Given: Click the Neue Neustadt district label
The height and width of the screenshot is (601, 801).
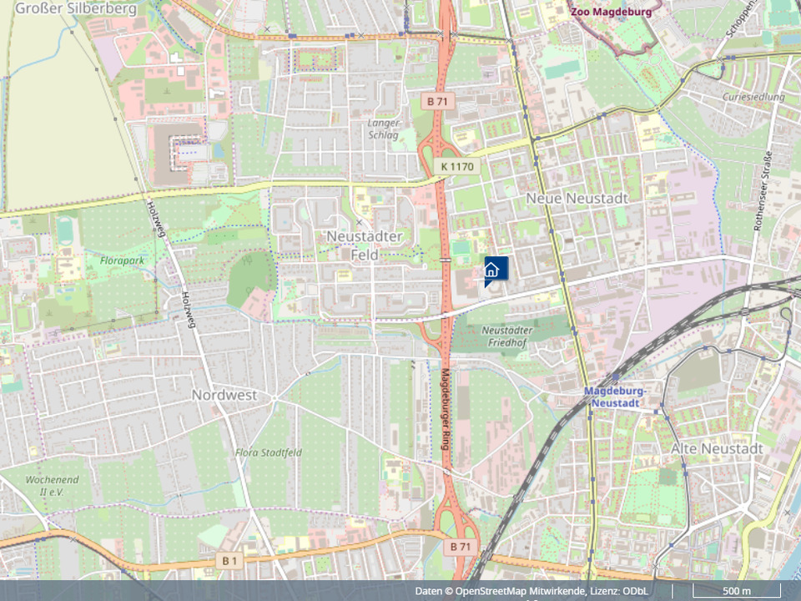Looking at the screenshot, I should (577, 199).
